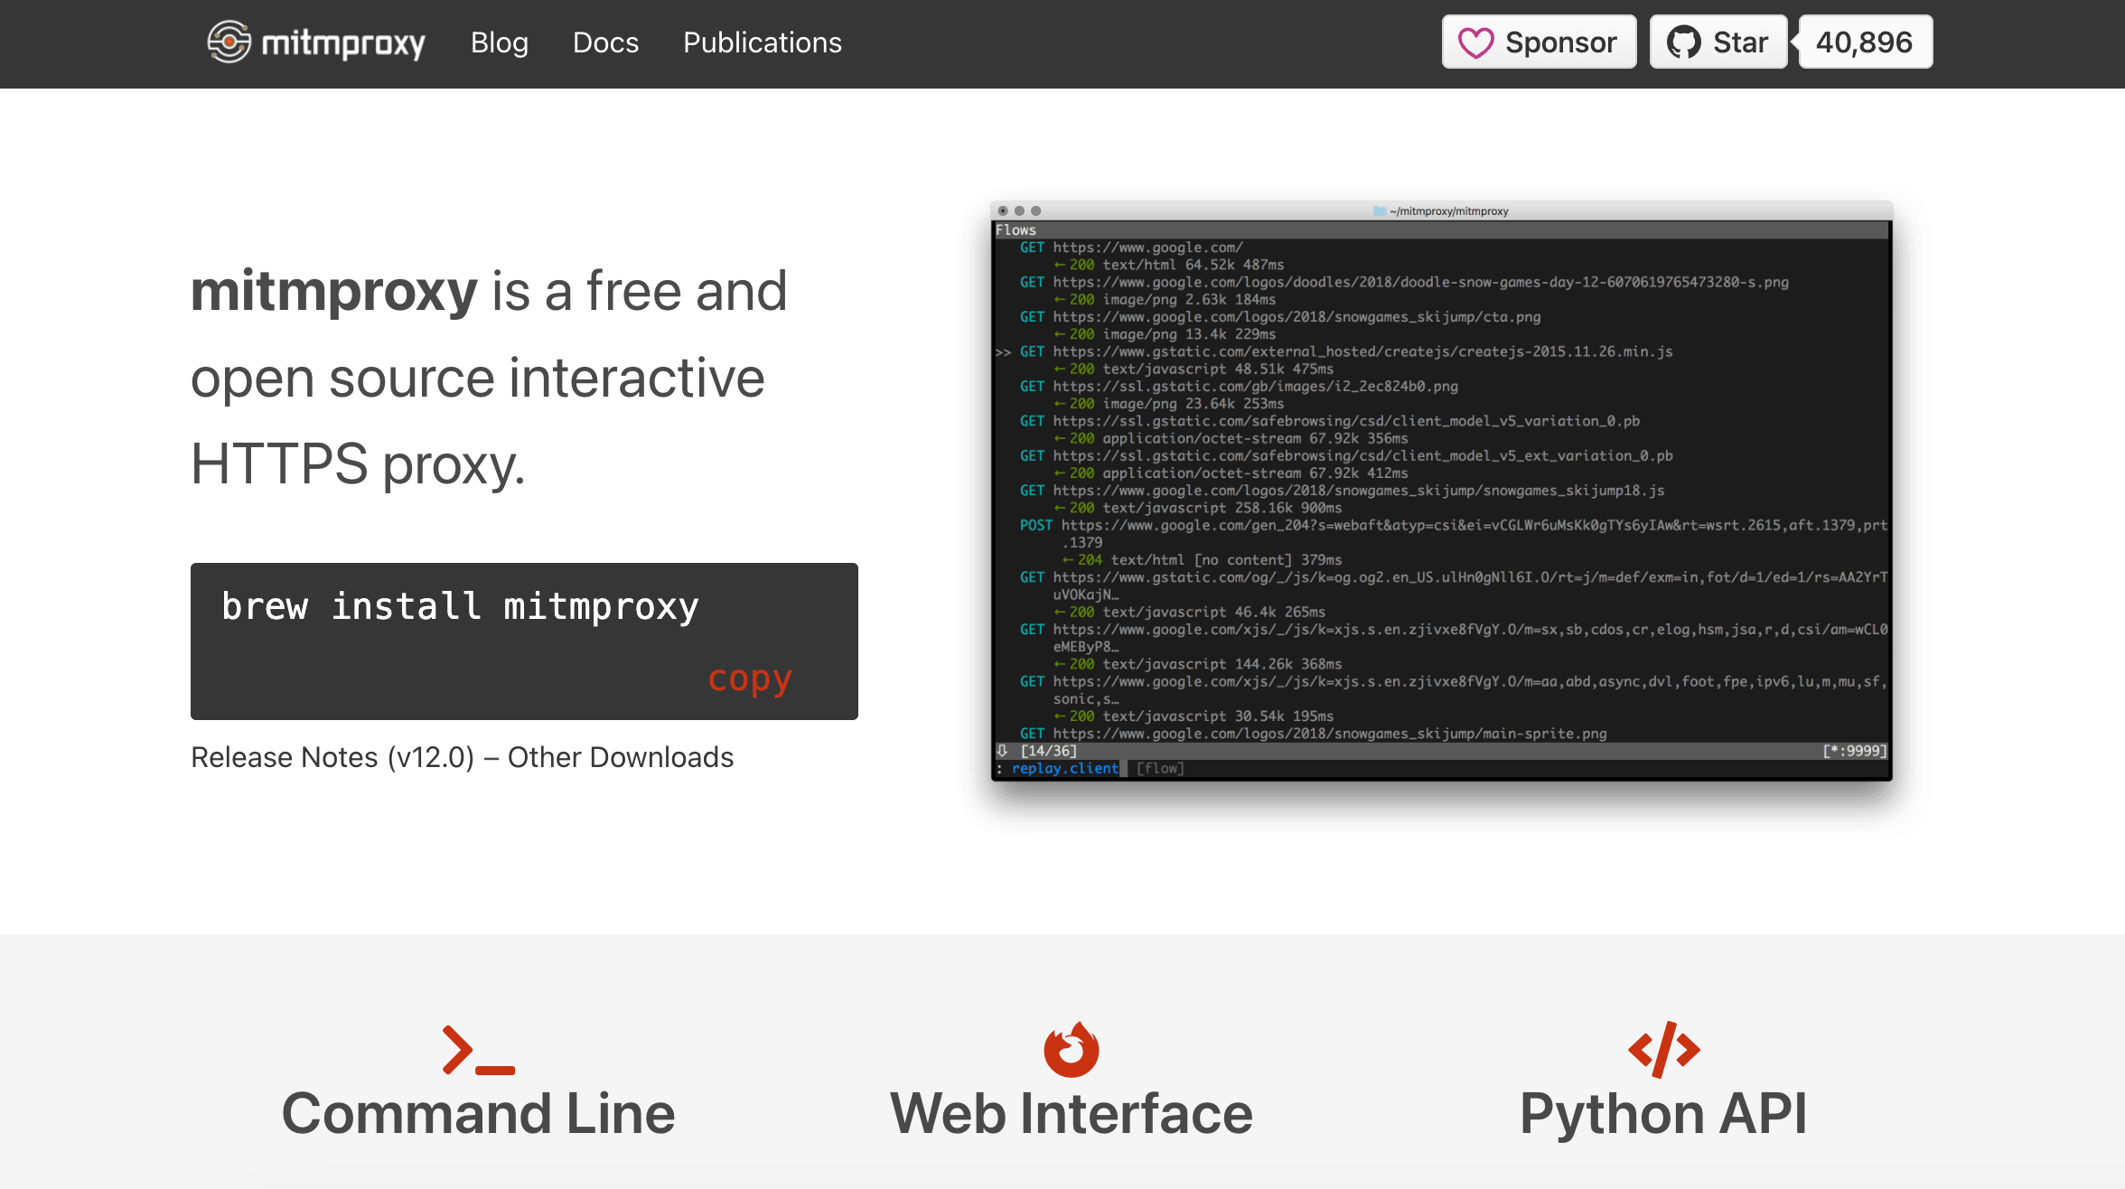Copy the brew install command
Image resolution: width=2125 pixels, height=1189 pixels.
coord(749,679)
